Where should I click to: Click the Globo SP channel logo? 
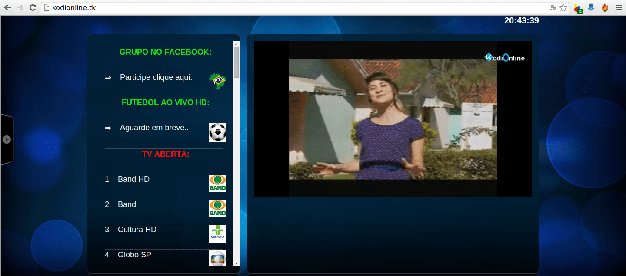(x=217, y=258)
